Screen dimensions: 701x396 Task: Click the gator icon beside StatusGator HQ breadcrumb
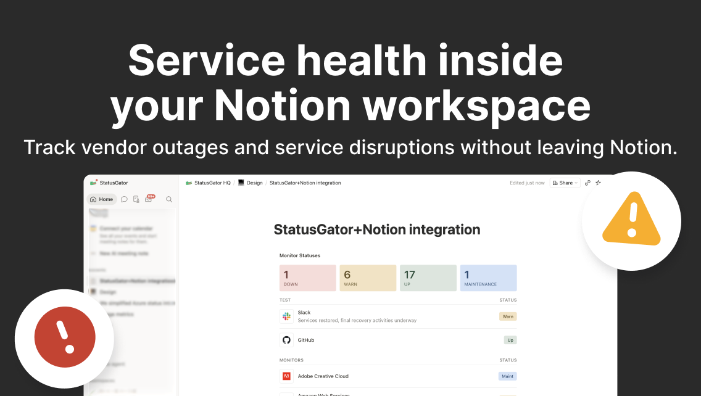point(189,183)
